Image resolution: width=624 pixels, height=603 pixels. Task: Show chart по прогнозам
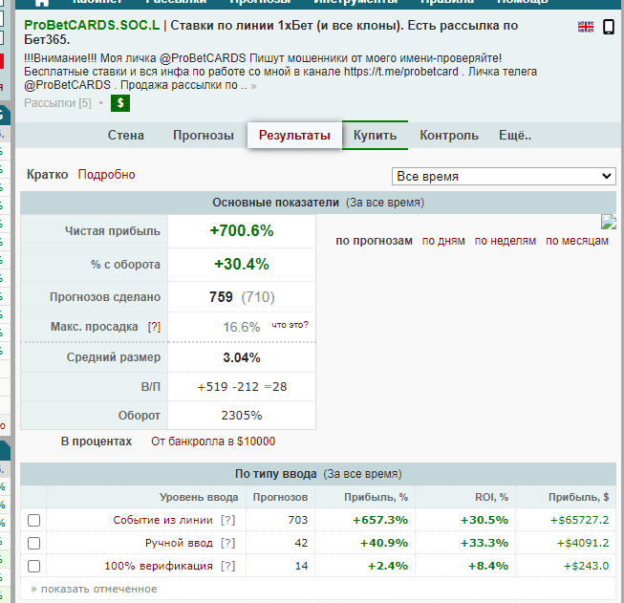coord(374,241)
